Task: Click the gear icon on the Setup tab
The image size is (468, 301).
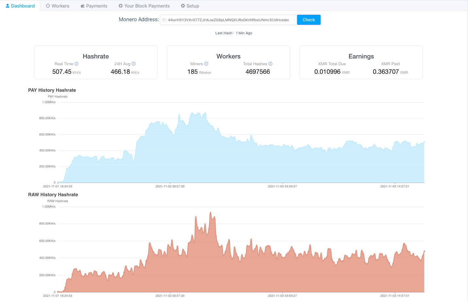Action: point(183,6)
